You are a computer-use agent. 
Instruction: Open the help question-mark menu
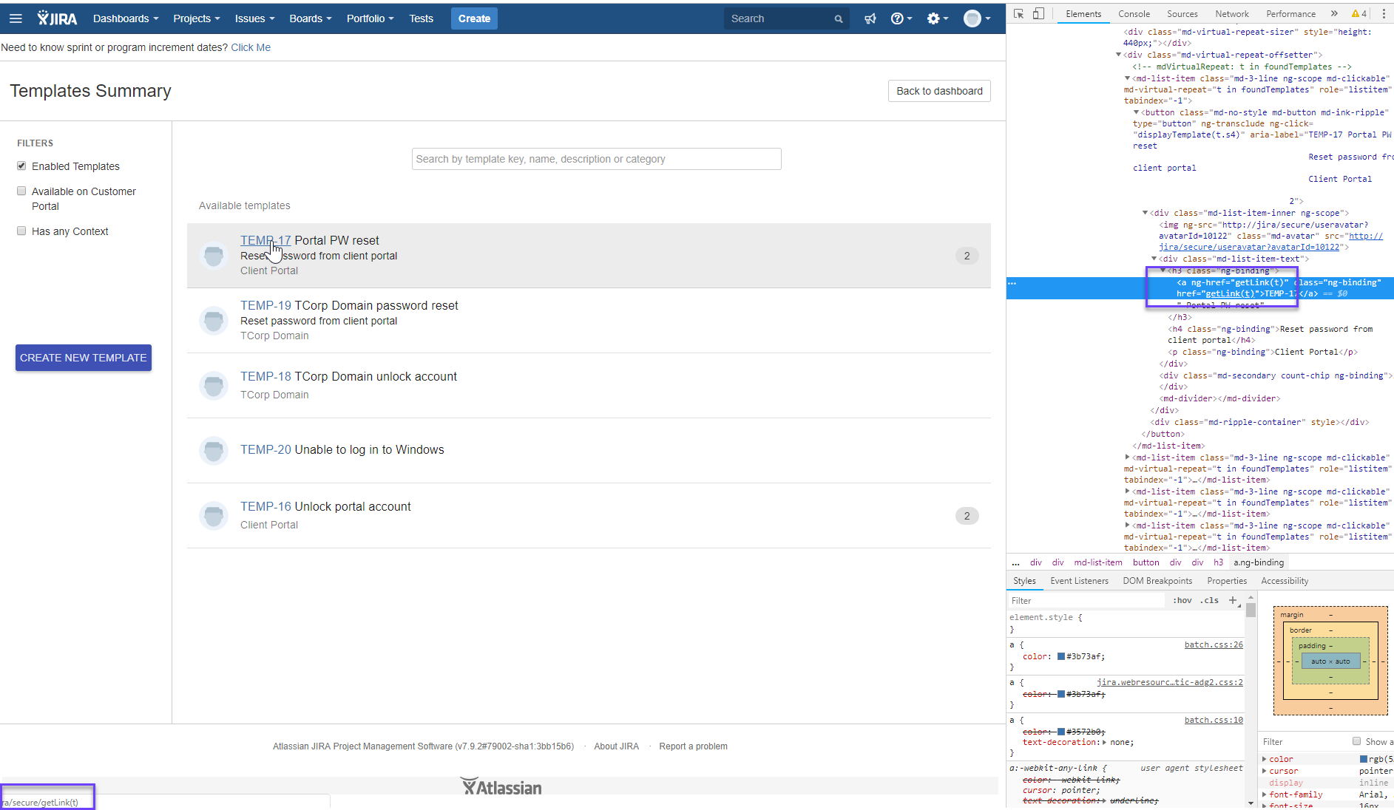pyautogui.click(x=901, y=18)
